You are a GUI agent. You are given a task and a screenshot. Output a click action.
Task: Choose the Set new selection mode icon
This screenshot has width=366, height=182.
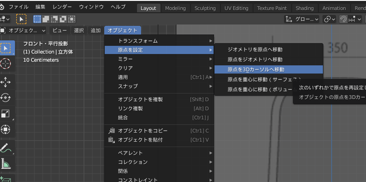coord(37,19)
